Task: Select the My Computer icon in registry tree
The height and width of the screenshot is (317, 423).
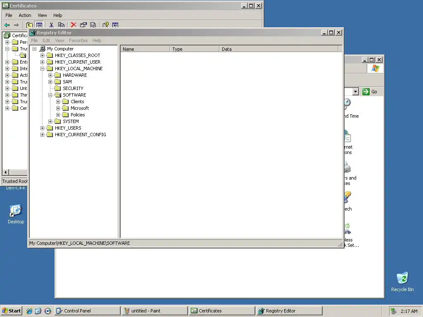Action: coord(43,49)
